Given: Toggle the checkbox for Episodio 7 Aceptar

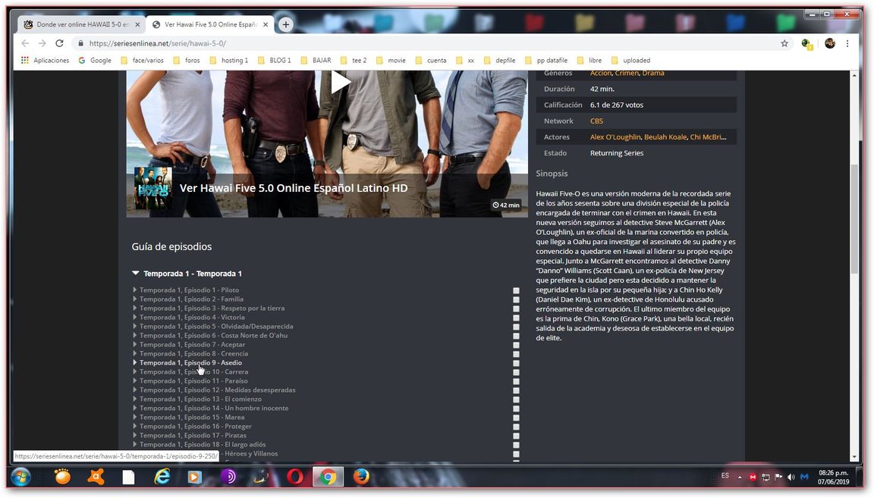Looking at the screenshot, I should tap(516, 346).
